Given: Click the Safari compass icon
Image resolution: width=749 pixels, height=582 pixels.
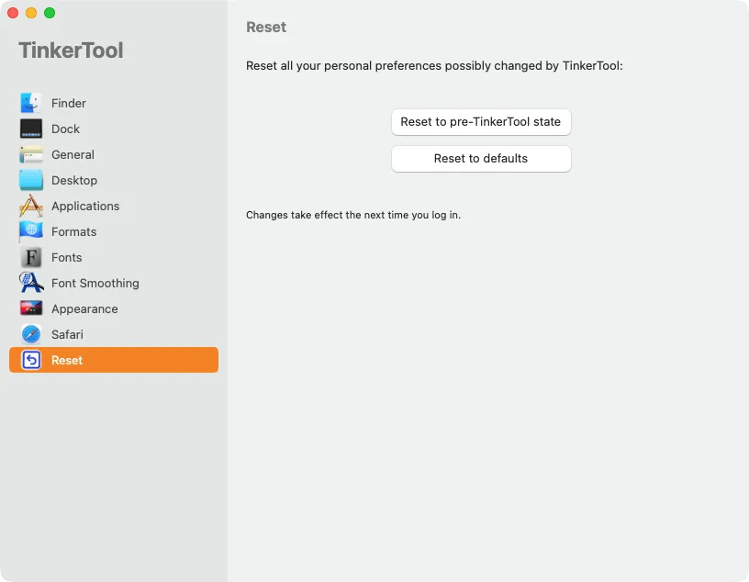Looking at the screenshot, I should [31, 334].
